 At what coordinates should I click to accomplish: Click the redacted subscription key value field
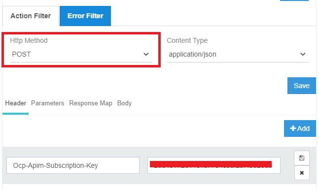point(214,165)
